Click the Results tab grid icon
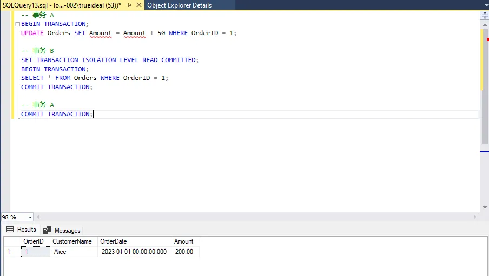Viewport: 489px width, 276px height. point(10,230)
